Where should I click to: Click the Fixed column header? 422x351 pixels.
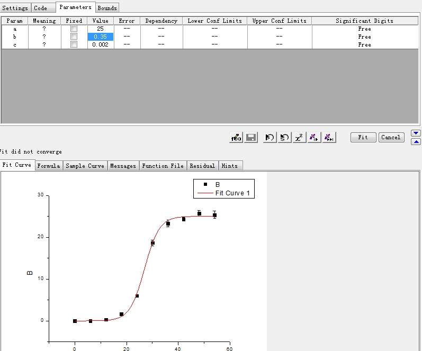click(x=74, y=21)
